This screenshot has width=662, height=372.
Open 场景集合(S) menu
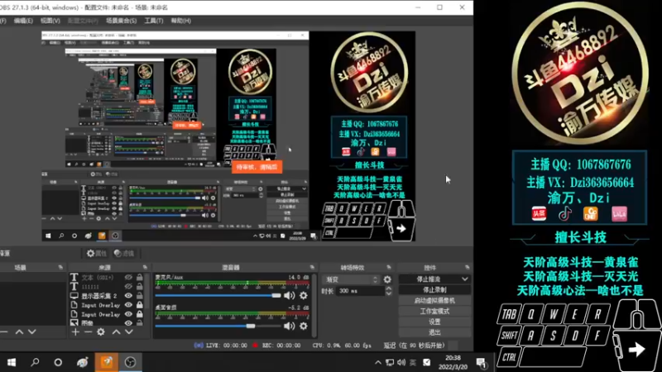(x=121, y=21)
